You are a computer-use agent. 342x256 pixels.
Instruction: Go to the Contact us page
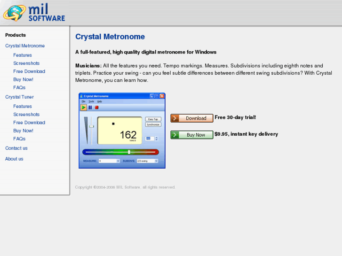click(16, 148)
